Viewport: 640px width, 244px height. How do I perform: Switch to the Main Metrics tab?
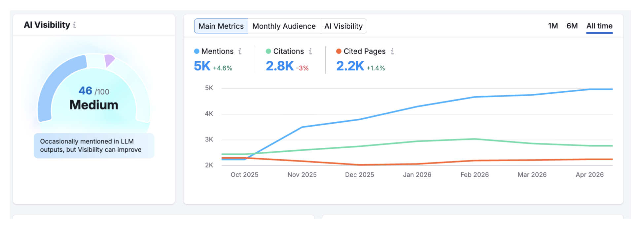[x=221, y=26]
